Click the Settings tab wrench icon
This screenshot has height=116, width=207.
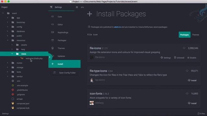(51, 7)
